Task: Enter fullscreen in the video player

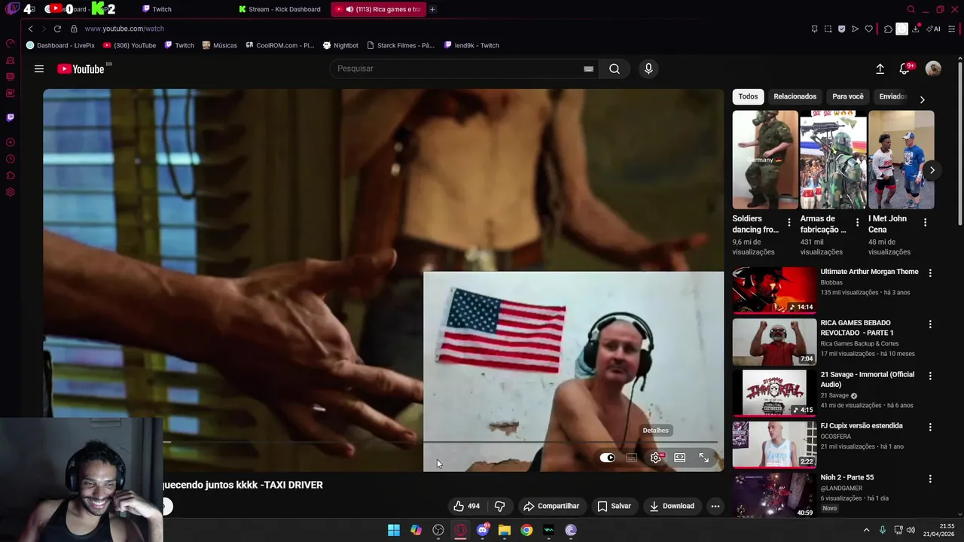Action: coord(703,458)
